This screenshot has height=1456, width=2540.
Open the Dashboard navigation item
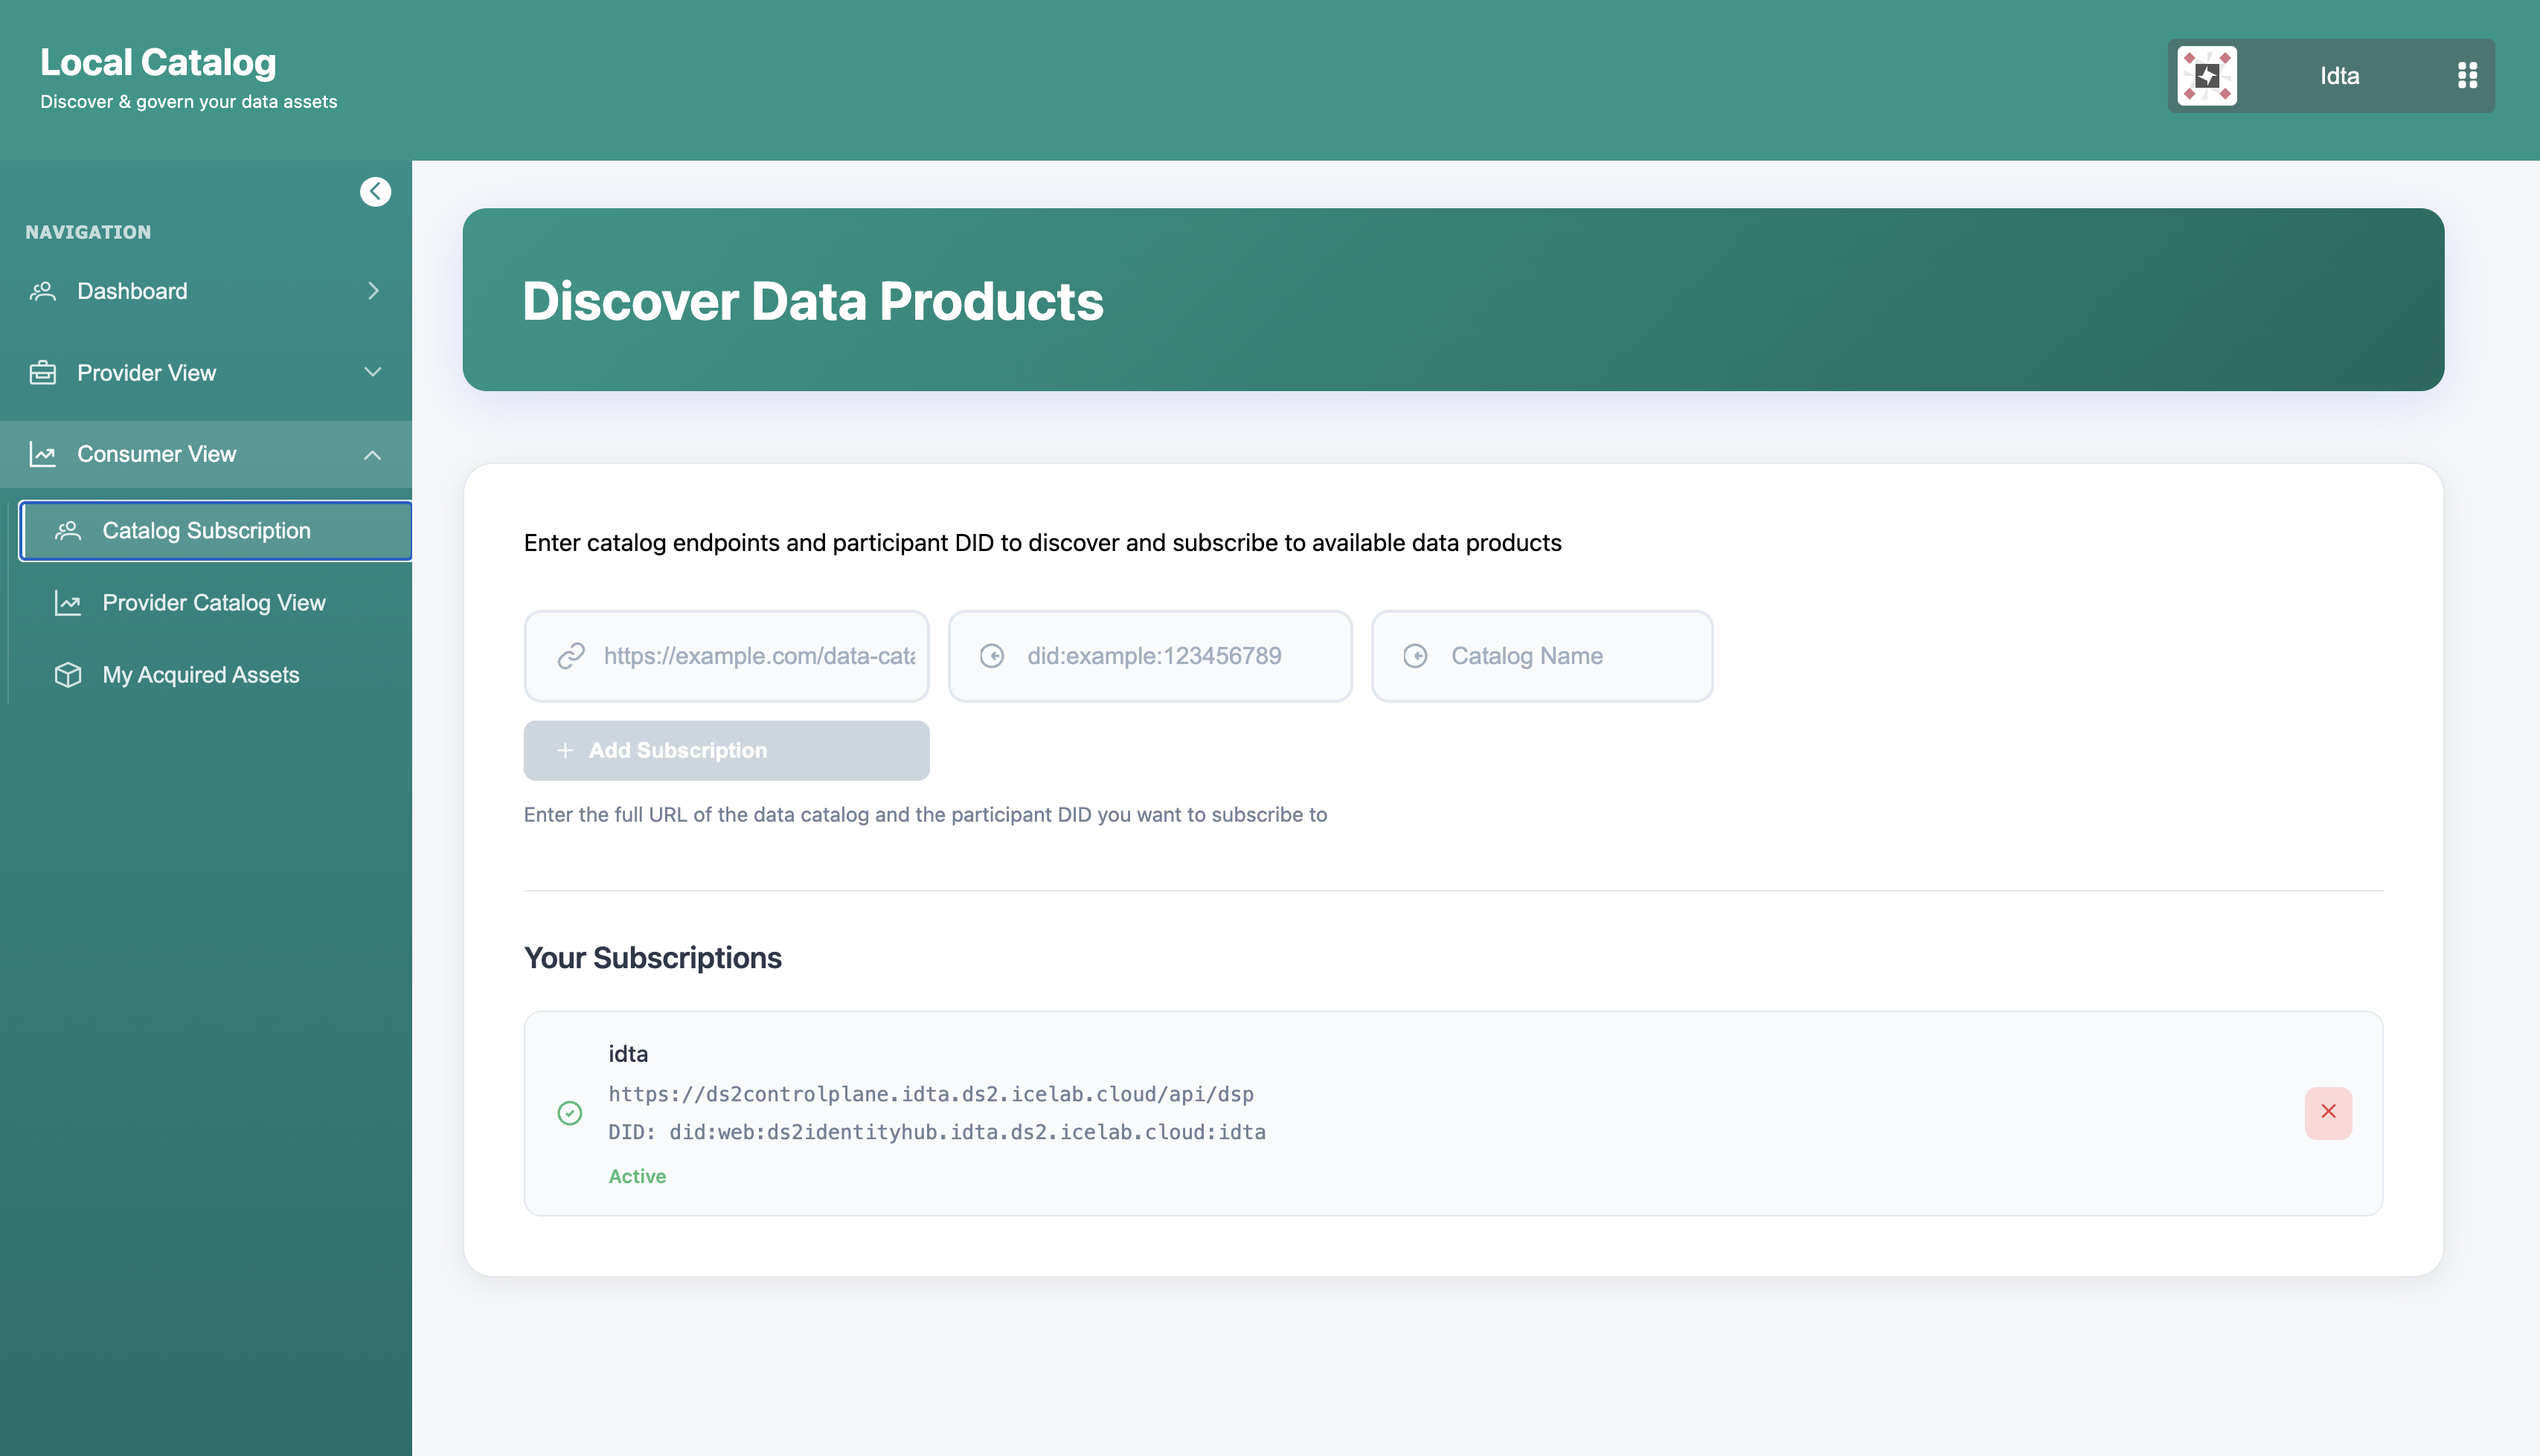point(205,291)
